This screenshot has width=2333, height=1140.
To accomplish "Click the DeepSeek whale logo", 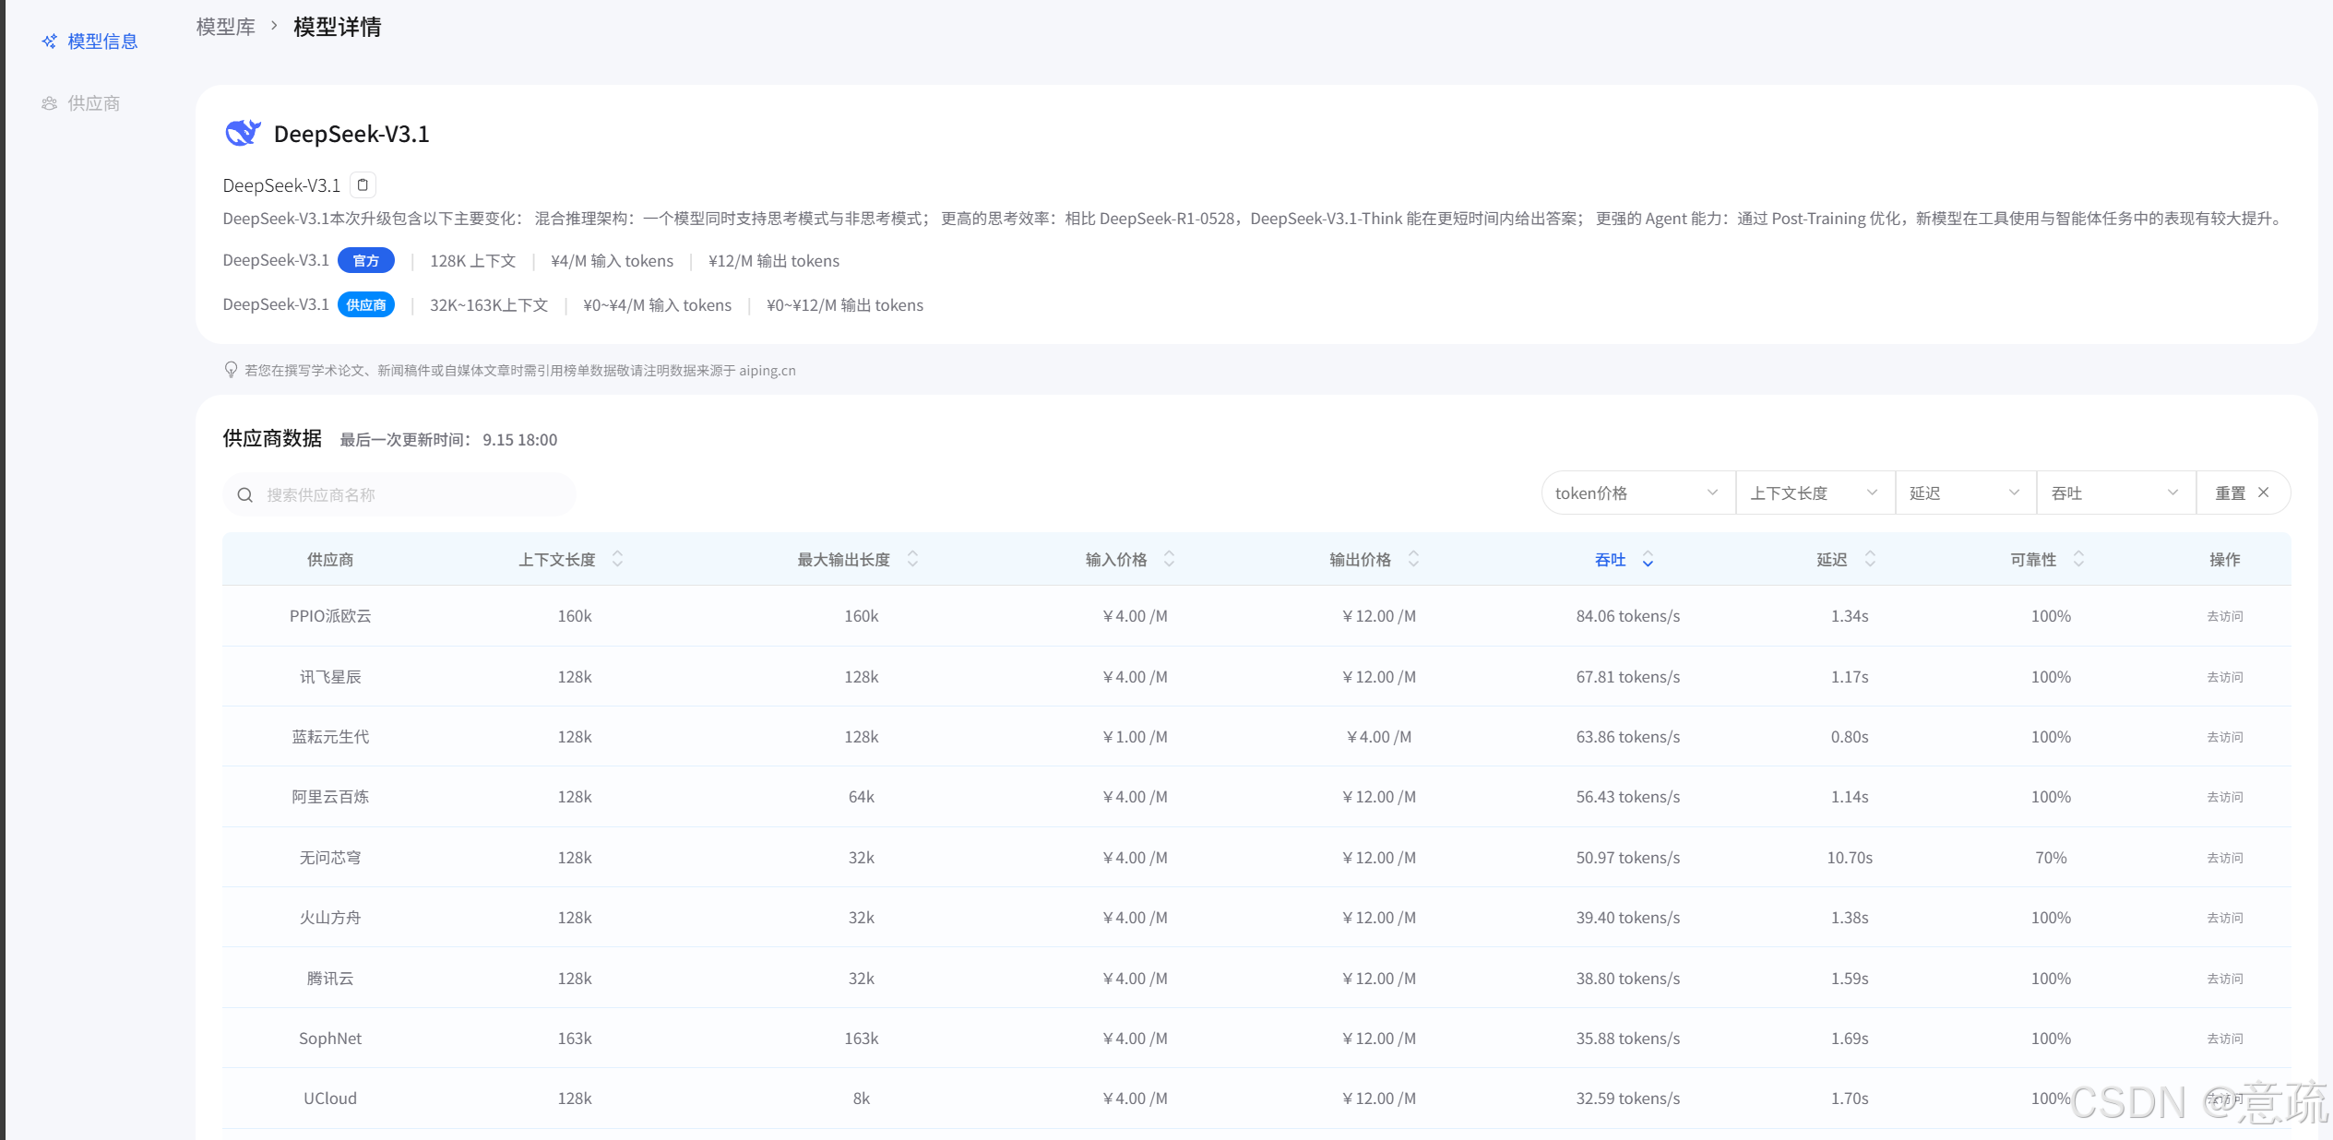I will (243, 134).
